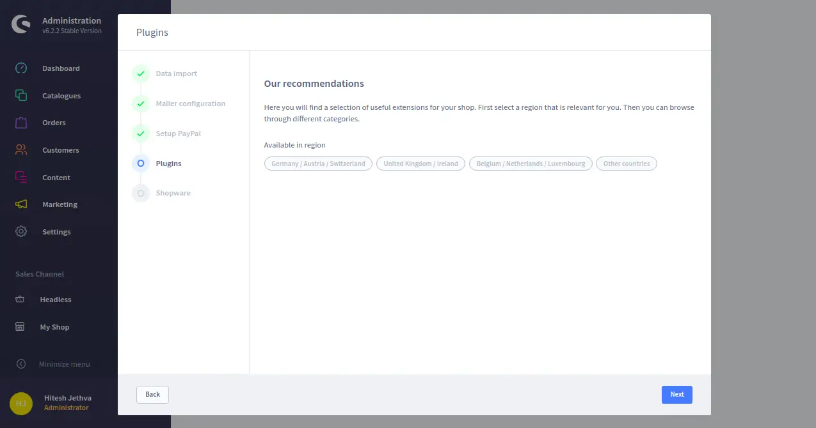Open Dashboard via its gauge icon
The width and height of the screenshot is (816, 428).
point(21,68)
